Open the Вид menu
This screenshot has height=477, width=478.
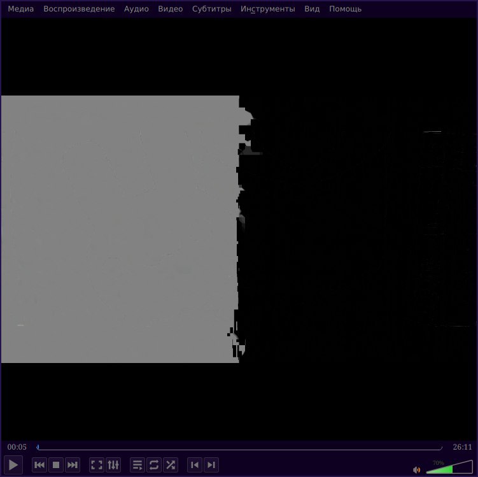312,9
